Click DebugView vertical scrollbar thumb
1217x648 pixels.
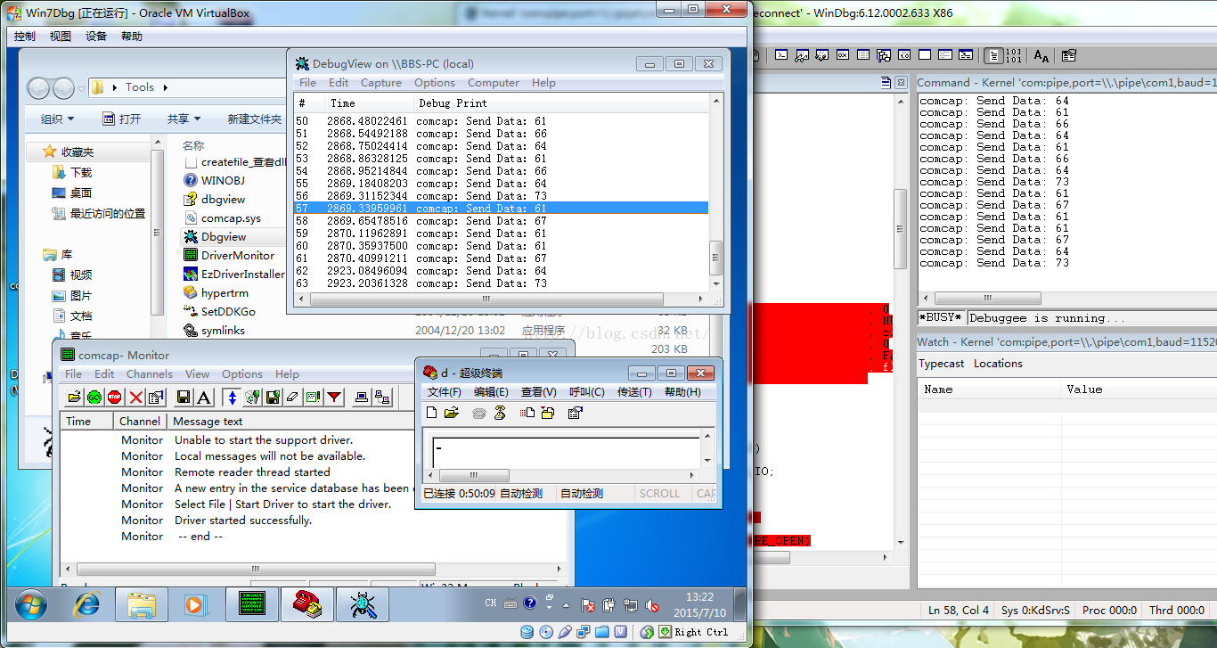[x=715, y=258]
